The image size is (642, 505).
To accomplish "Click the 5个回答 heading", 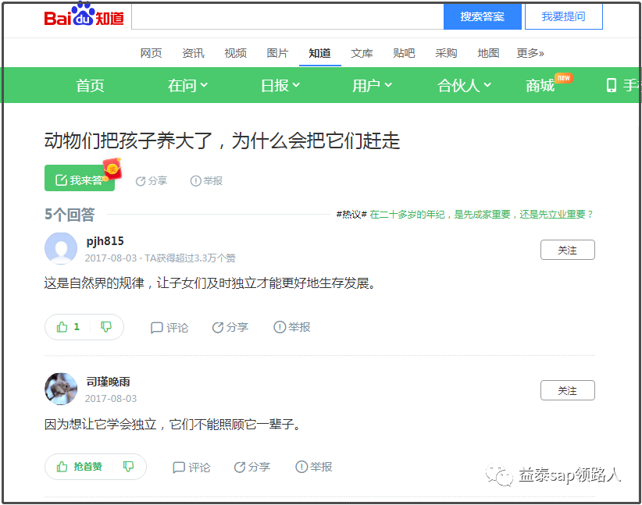I will (x=70, y=215).
